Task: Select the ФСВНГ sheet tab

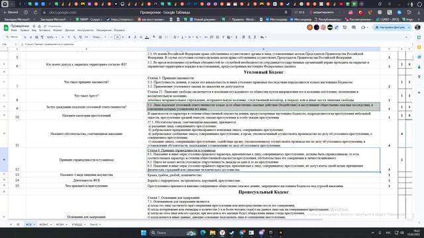Action: click(x=46, y=225)
